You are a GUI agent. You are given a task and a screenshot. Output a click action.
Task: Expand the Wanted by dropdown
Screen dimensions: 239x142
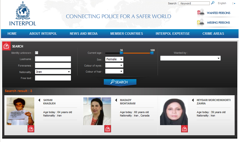190,58
